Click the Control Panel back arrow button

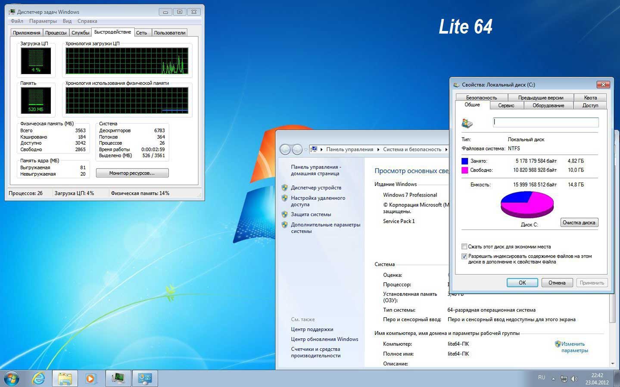(285, 150)
